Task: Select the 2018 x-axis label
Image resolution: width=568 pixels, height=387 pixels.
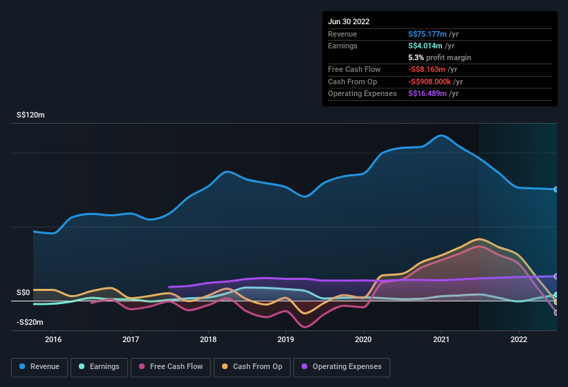Action: pos(208,339)
